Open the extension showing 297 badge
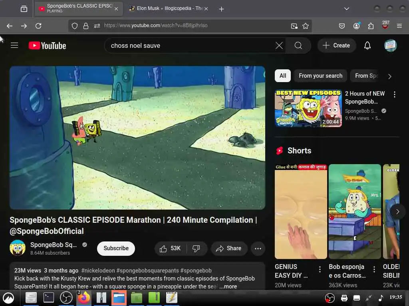409x306 pixels. pyautogui.click(x=385, y=25)
